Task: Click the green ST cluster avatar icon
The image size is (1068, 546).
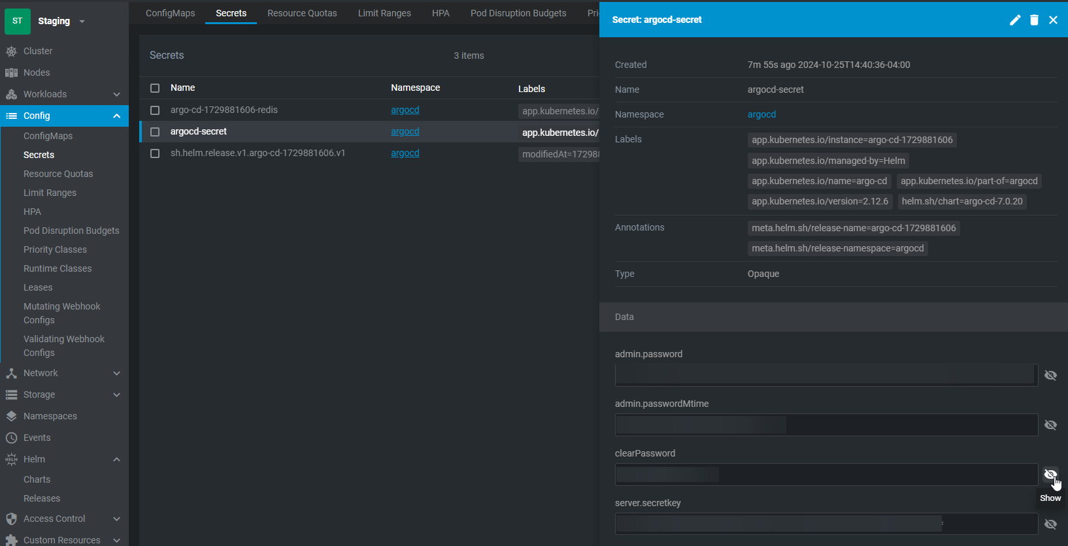Action: tap(18, 21)
